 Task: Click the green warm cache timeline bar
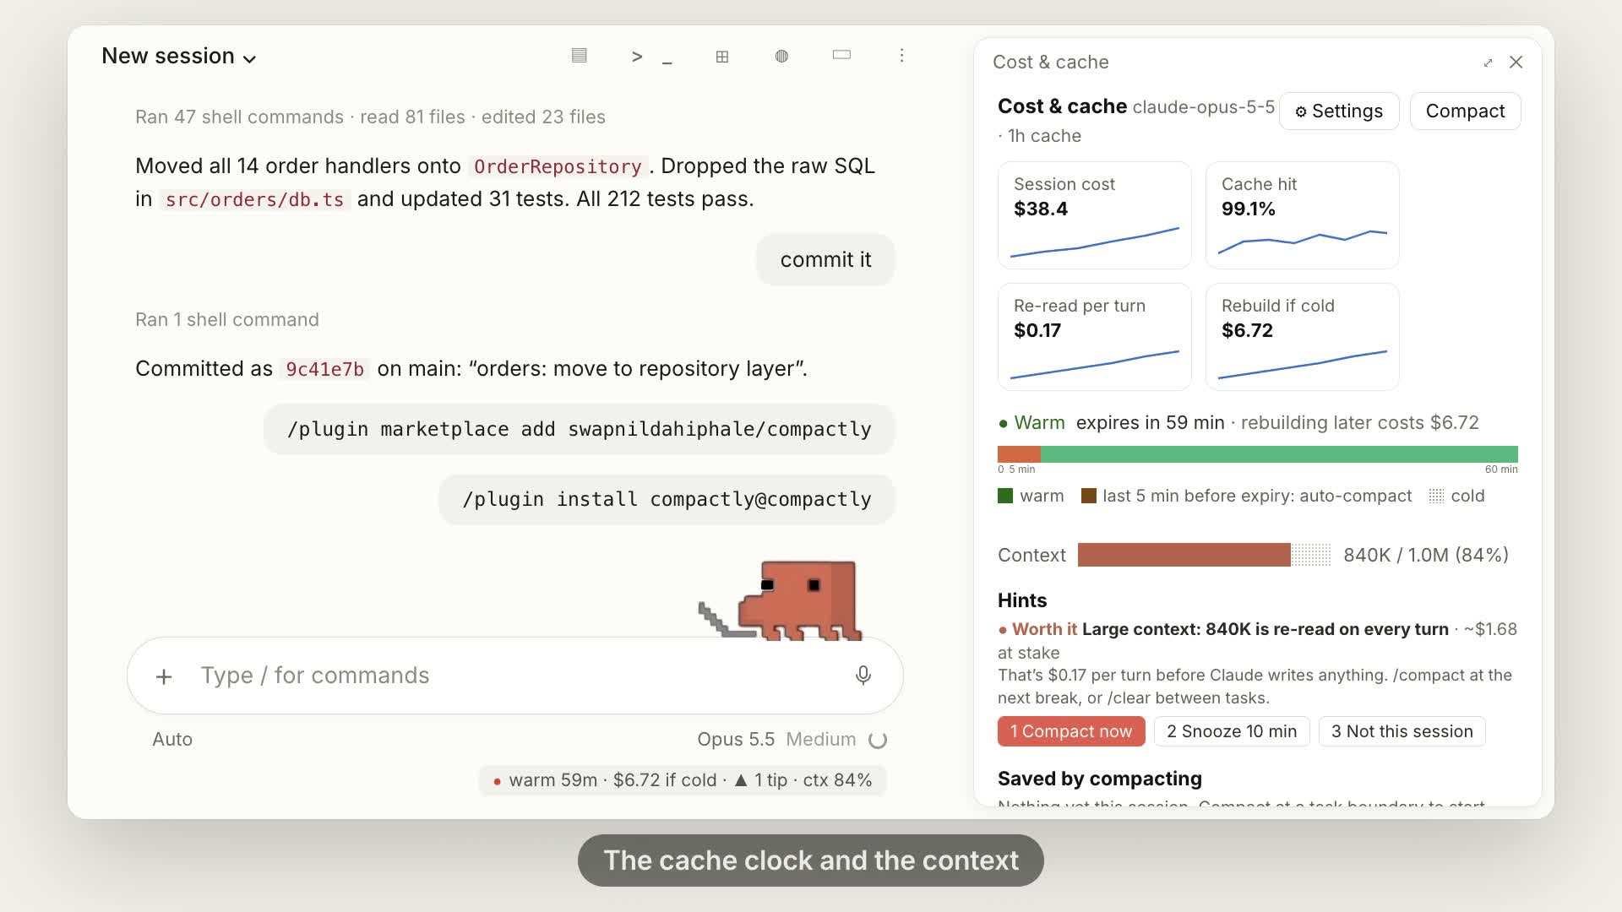coord(1279,454)
